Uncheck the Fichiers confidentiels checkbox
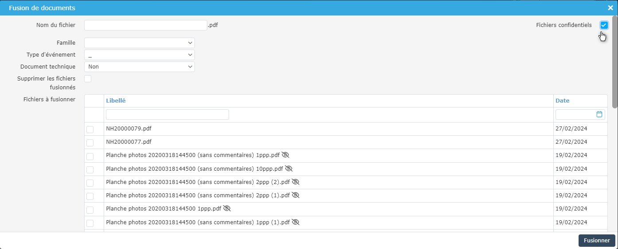Image resolution: width=618 pixels, height=249 pixels. point(604,25)
